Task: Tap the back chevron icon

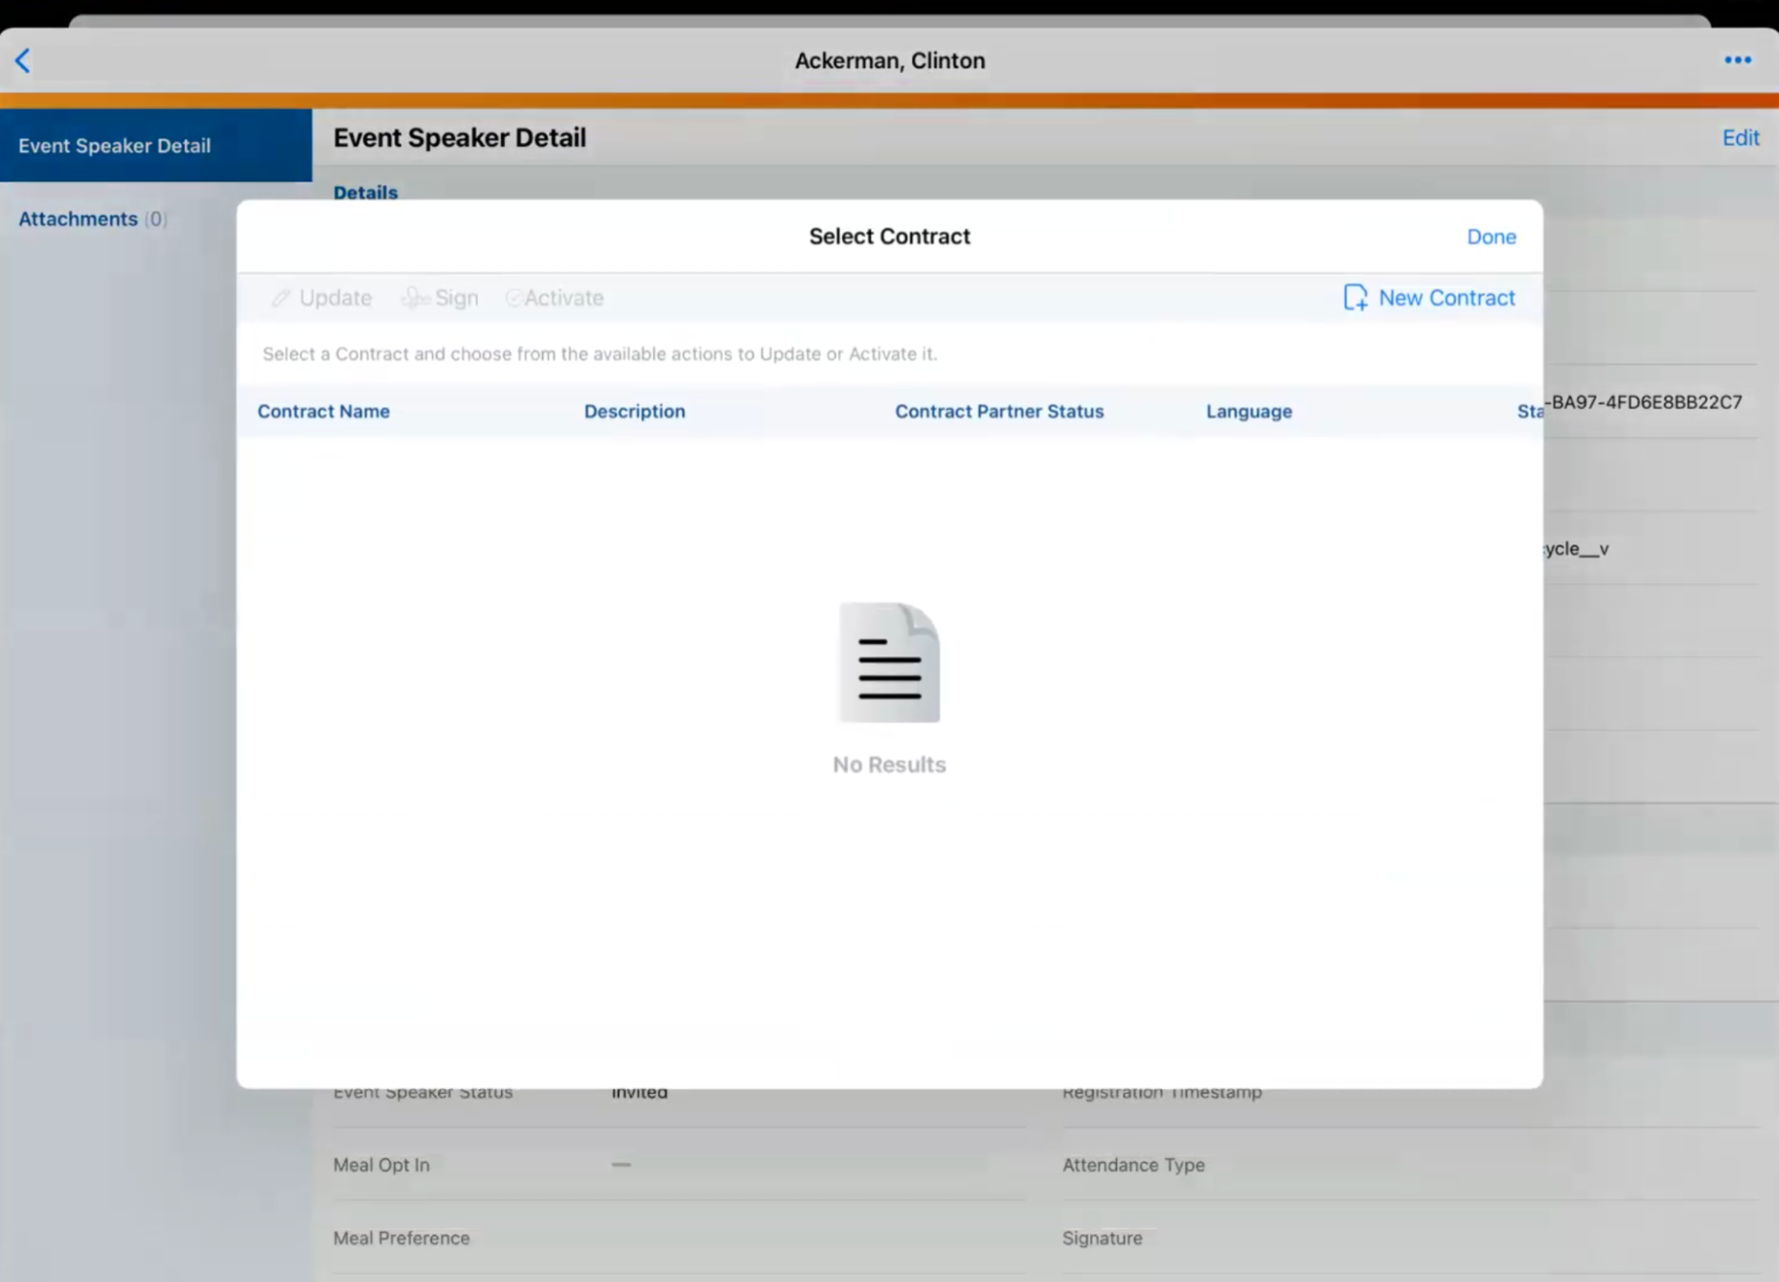Action: pos(23,60)
